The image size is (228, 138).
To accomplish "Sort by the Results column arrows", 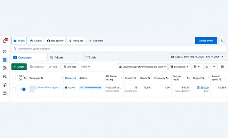I will pyautogui.click(x=134, y=78).
